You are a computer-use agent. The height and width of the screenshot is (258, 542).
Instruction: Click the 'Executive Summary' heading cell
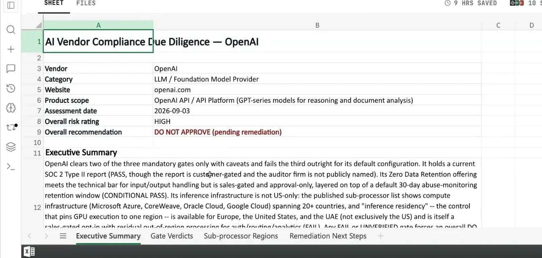98,152
